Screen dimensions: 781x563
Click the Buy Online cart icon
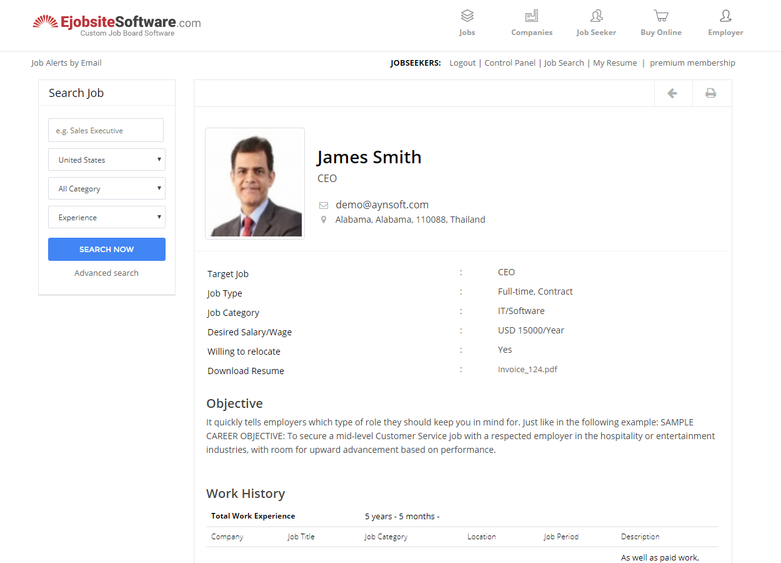(x=660, y=16)
